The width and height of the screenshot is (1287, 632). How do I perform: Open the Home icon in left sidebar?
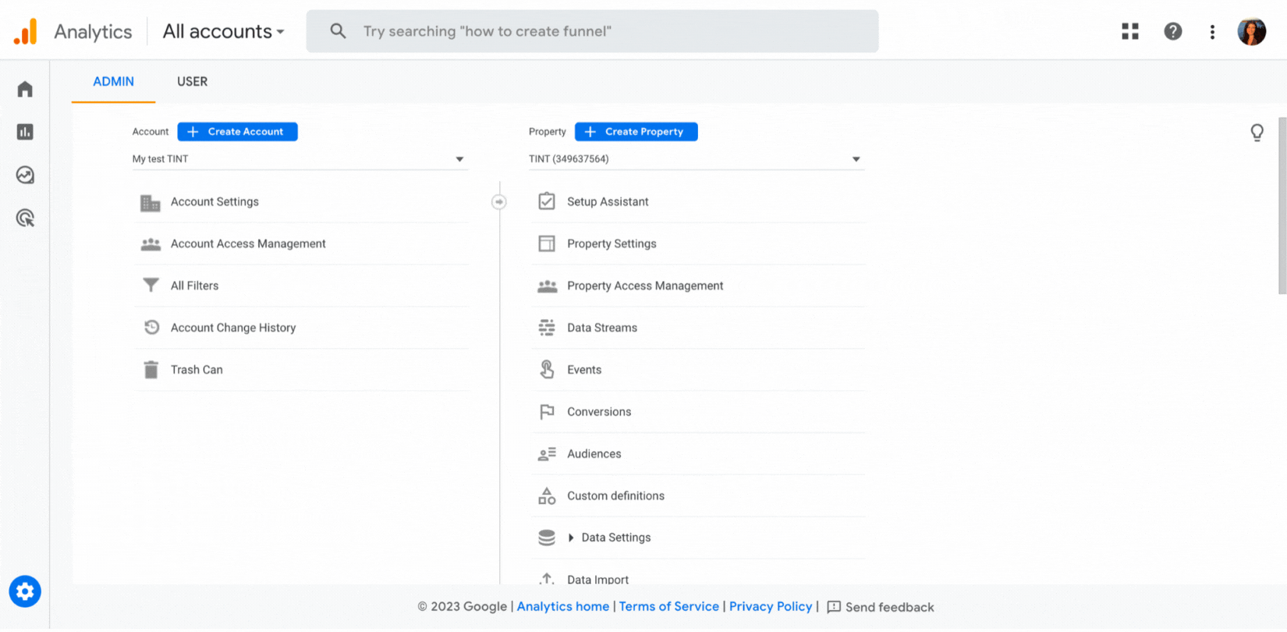(x=25, y=89)
